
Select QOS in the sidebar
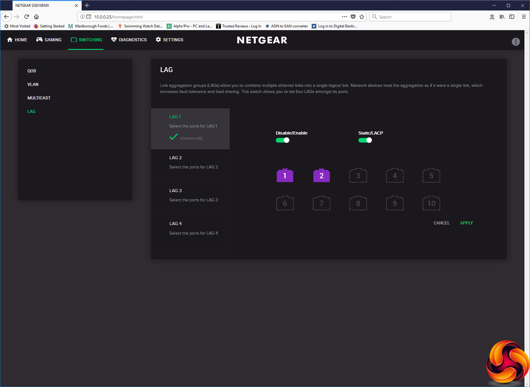click(x=32, y=71)
